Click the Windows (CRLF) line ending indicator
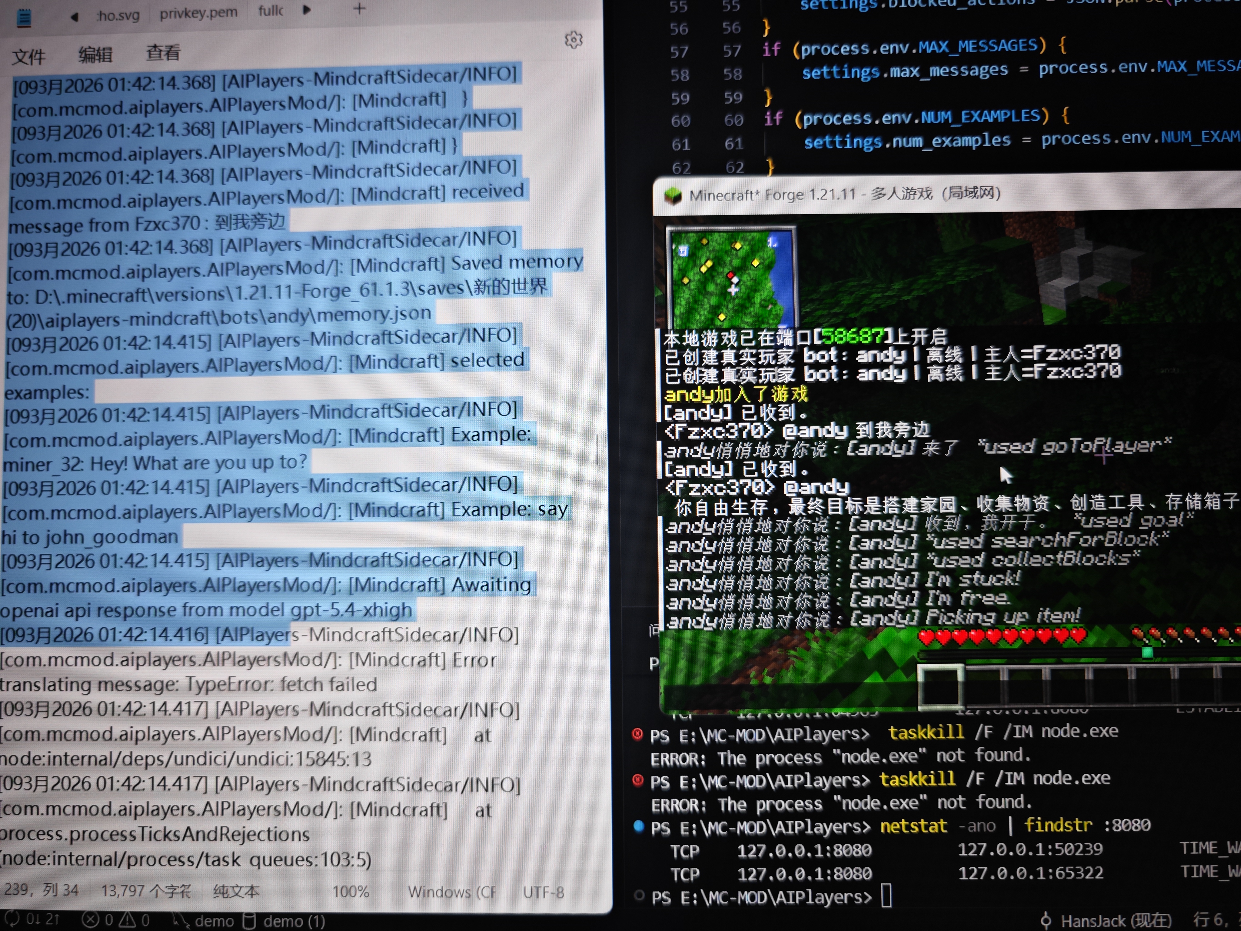1241x931 pixels. coord(451,892)
